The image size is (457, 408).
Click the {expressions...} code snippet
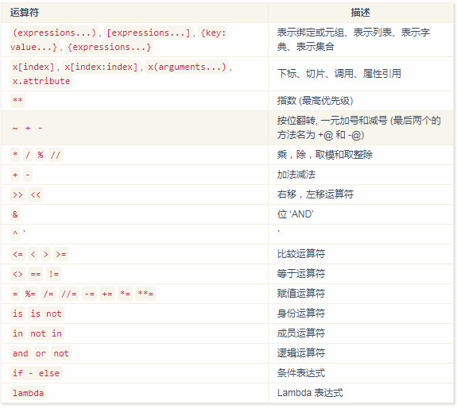[x=110, y=47]
